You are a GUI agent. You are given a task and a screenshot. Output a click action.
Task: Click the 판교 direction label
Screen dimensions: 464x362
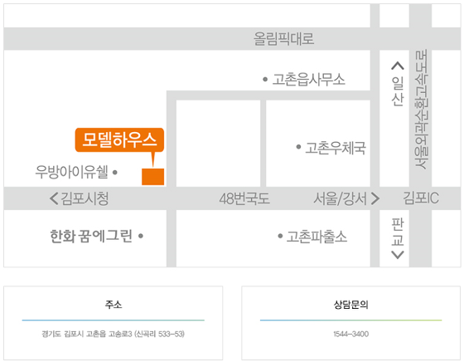click(x=398, y=232)
